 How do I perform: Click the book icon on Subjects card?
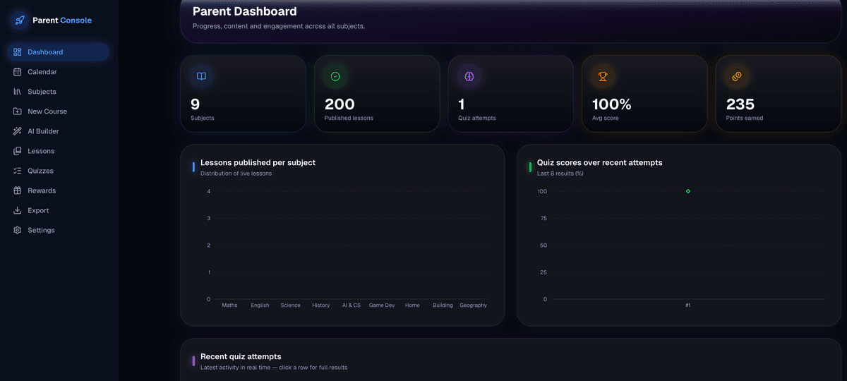201,76
